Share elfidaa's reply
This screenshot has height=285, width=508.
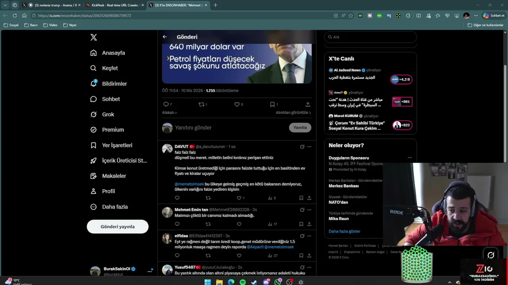coord(309,256)
